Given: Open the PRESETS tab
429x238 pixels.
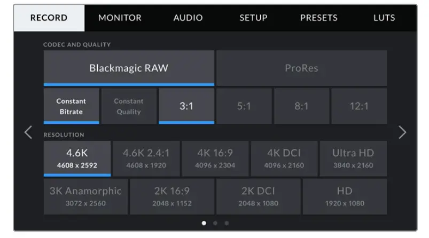Looking at the screenshot, I should (319, 18).
